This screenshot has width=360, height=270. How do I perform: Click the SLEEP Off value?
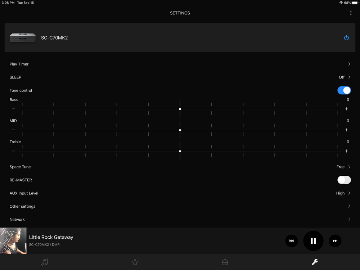pyautogui.click(x=341, y=77)
